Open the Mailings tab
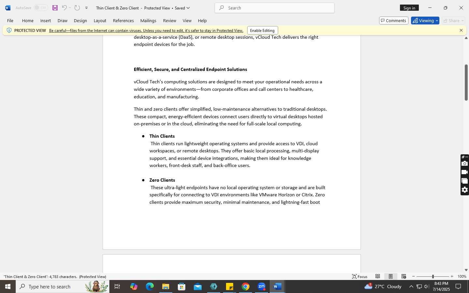This screenshot has width=469, height=293. pos(148,21)
